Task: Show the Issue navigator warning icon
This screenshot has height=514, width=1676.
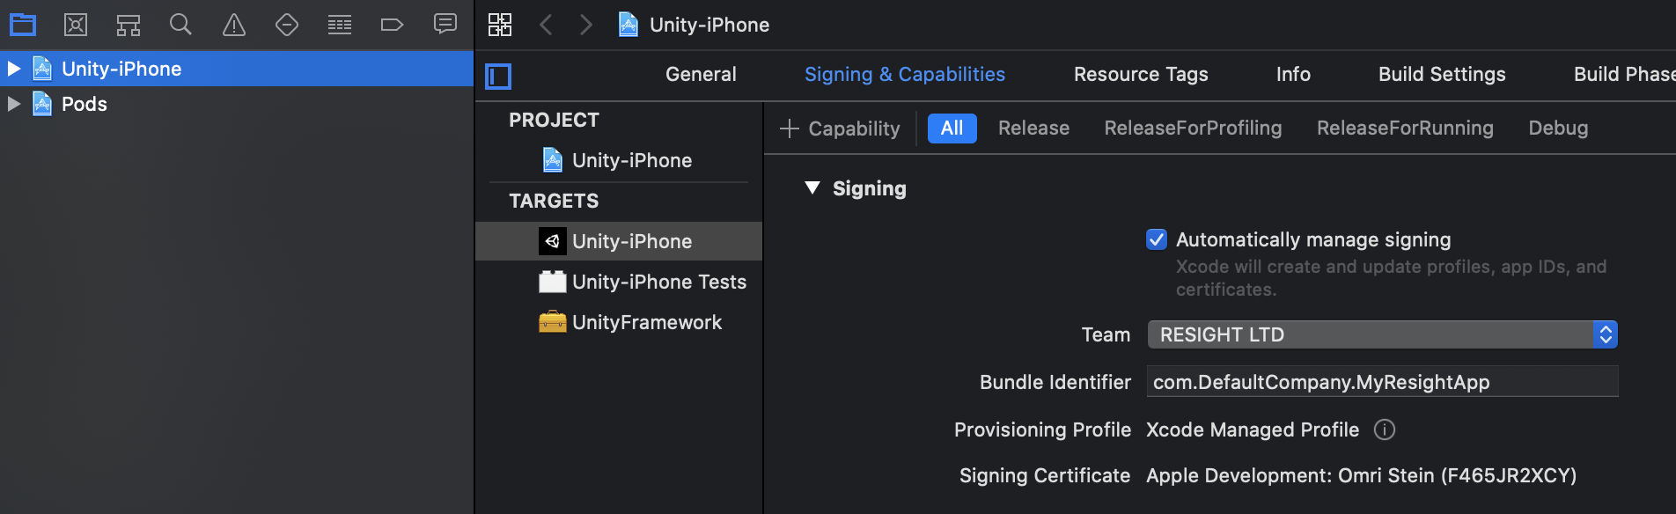Action: tap(234, 25)
